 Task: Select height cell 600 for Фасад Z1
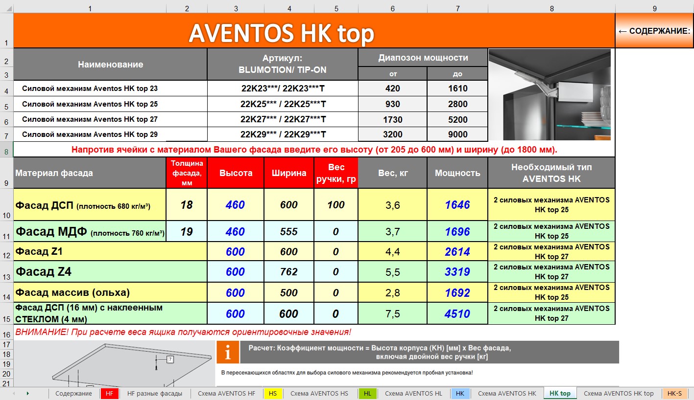pos(236,251)
